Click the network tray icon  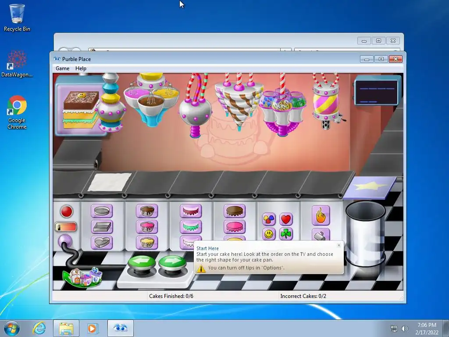394,329
